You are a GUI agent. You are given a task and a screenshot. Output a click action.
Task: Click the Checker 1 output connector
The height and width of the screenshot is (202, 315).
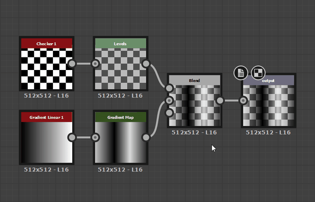click(72, 64)
